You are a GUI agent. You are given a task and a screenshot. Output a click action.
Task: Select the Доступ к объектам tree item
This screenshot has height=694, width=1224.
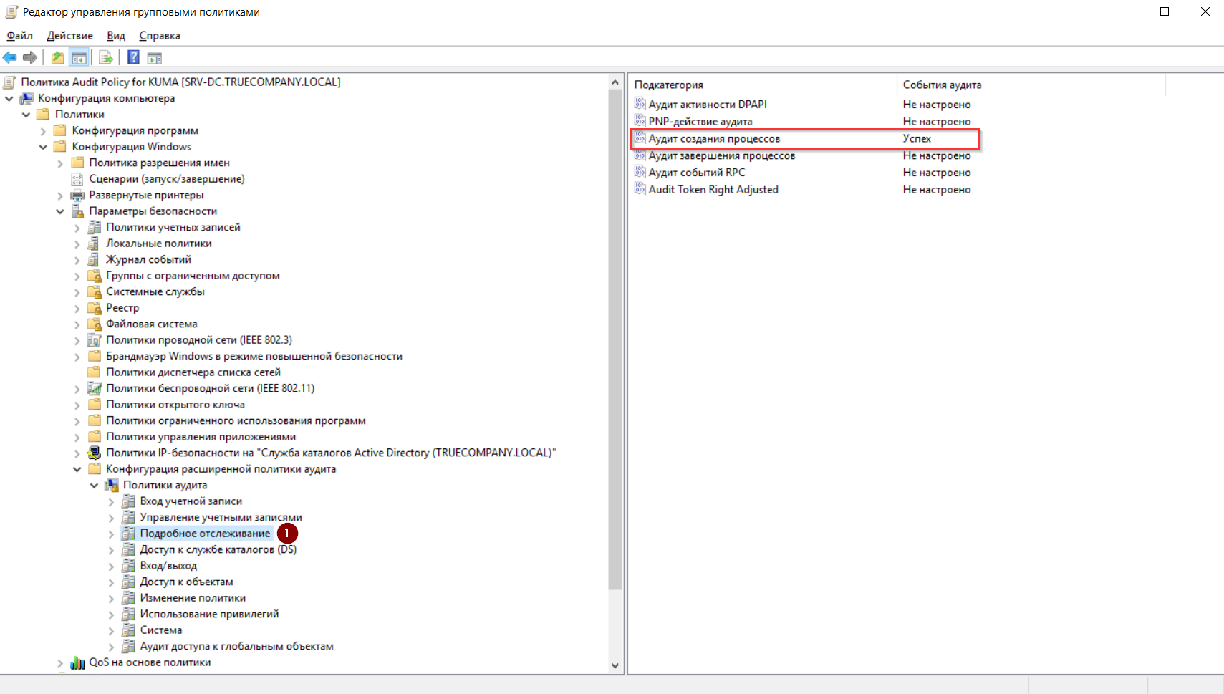[x=186, y=582]
